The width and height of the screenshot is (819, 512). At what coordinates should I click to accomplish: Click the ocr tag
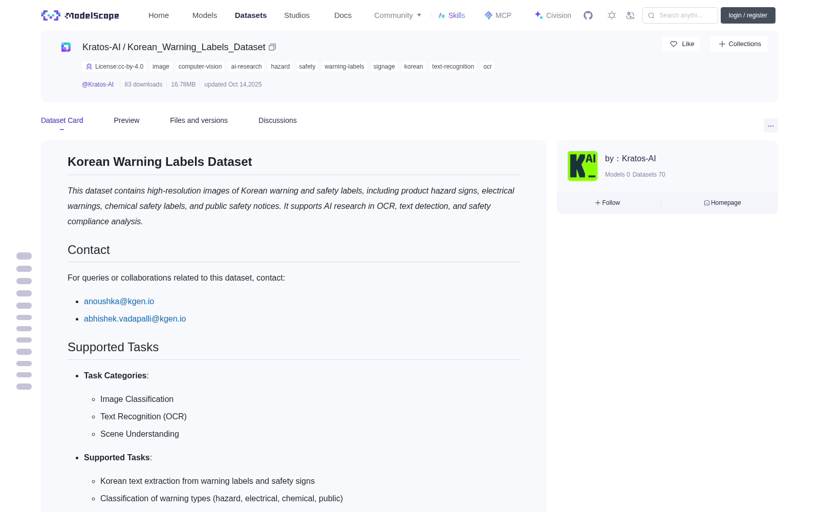(x=487, y=67)
